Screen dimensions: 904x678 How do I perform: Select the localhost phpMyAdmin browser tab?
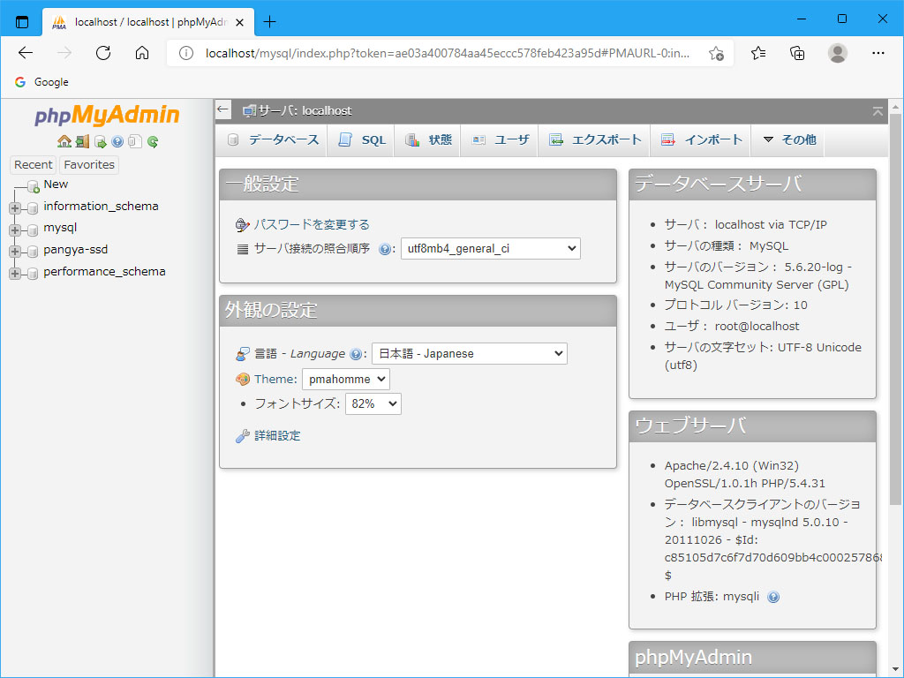click(148, 22)
